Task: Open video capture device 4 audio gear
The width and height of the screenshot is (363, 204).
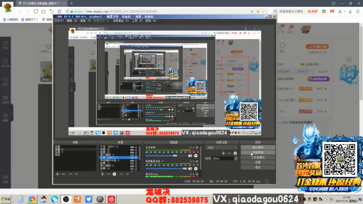Action: [196, 169]
